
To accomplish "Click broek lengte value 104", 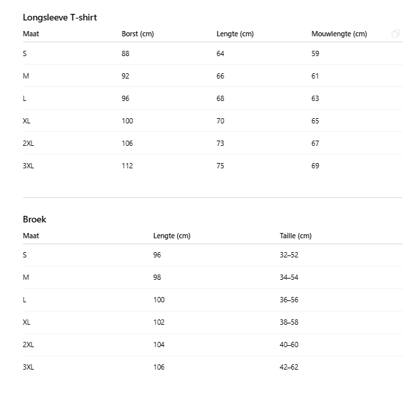I will point(159,345).
